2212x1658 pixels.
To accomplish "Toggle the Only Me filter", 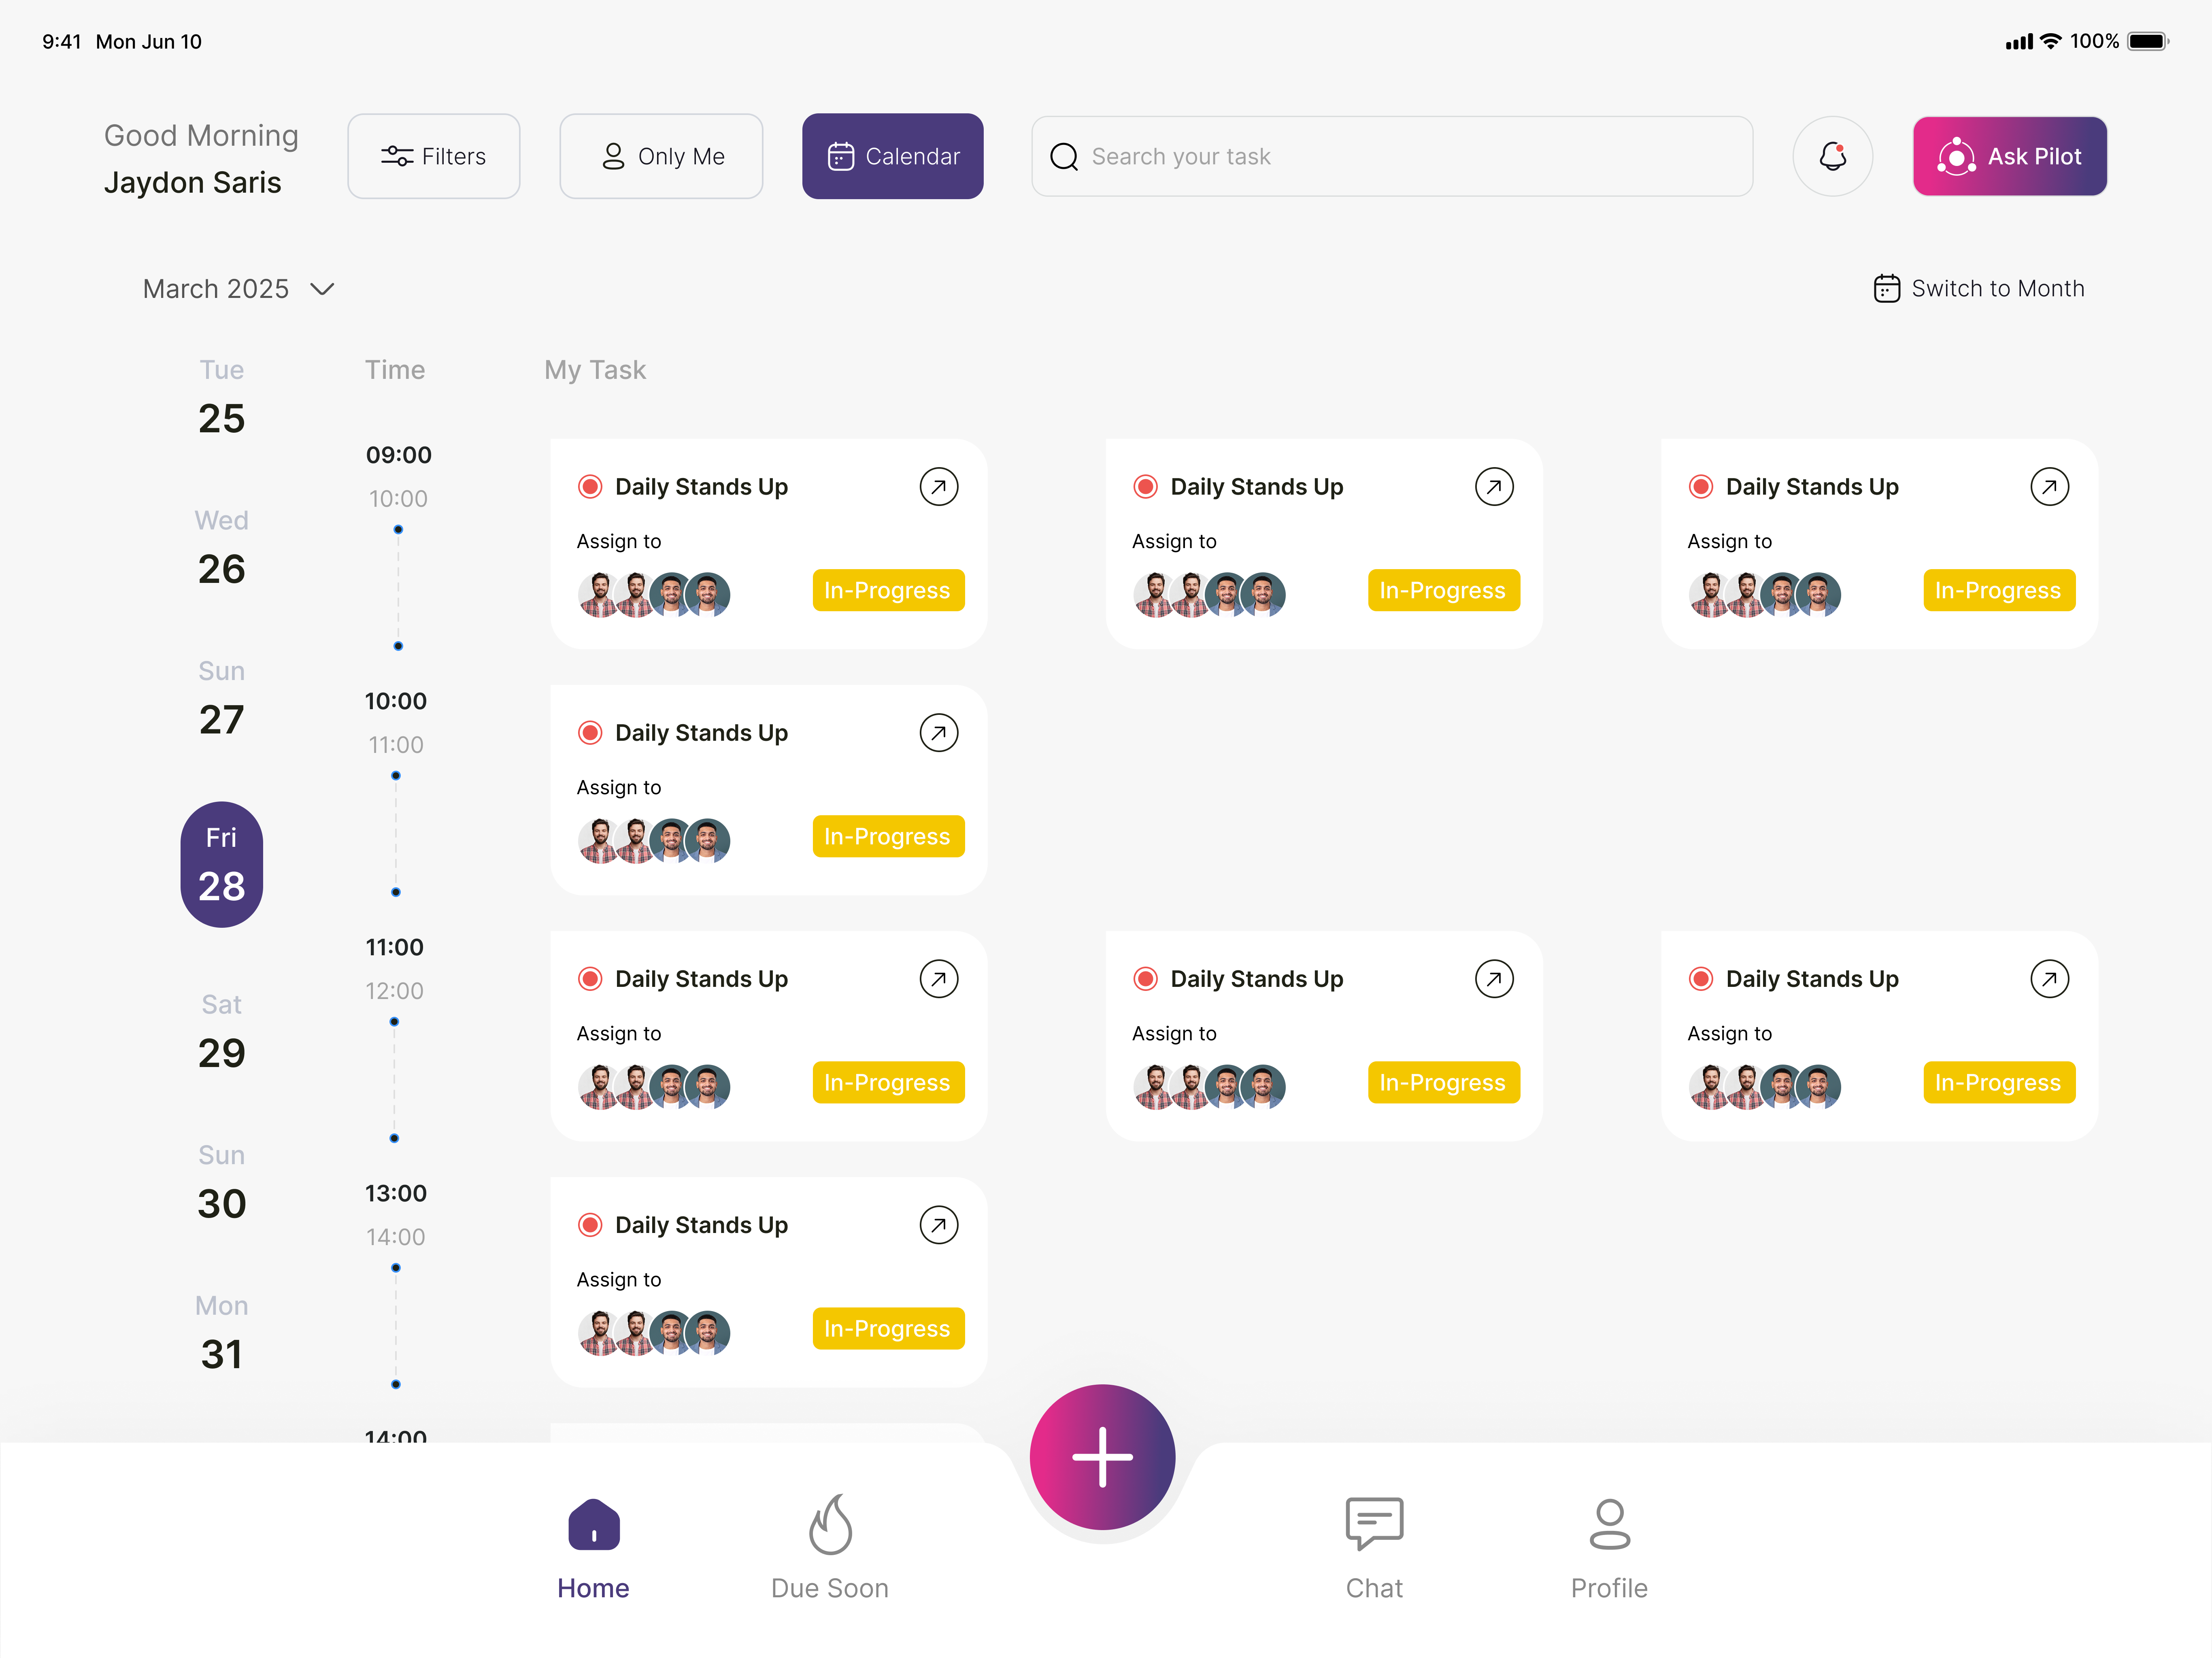I will (661, 156).
